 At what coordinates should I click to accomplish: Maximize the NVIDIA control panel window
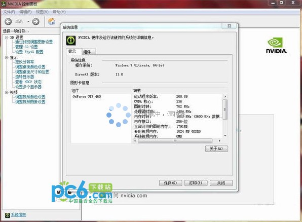tap(281, 3)
